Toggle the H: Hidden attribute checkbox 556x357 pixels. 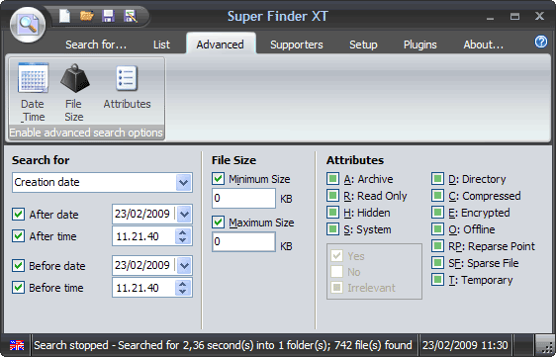(x=332, y=213)
